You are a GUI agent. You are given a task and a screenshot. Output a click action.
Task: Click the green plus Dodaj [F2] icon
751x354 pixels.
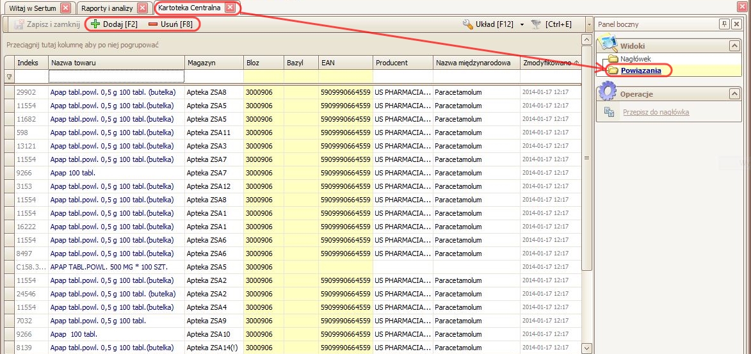coord(95,24)
